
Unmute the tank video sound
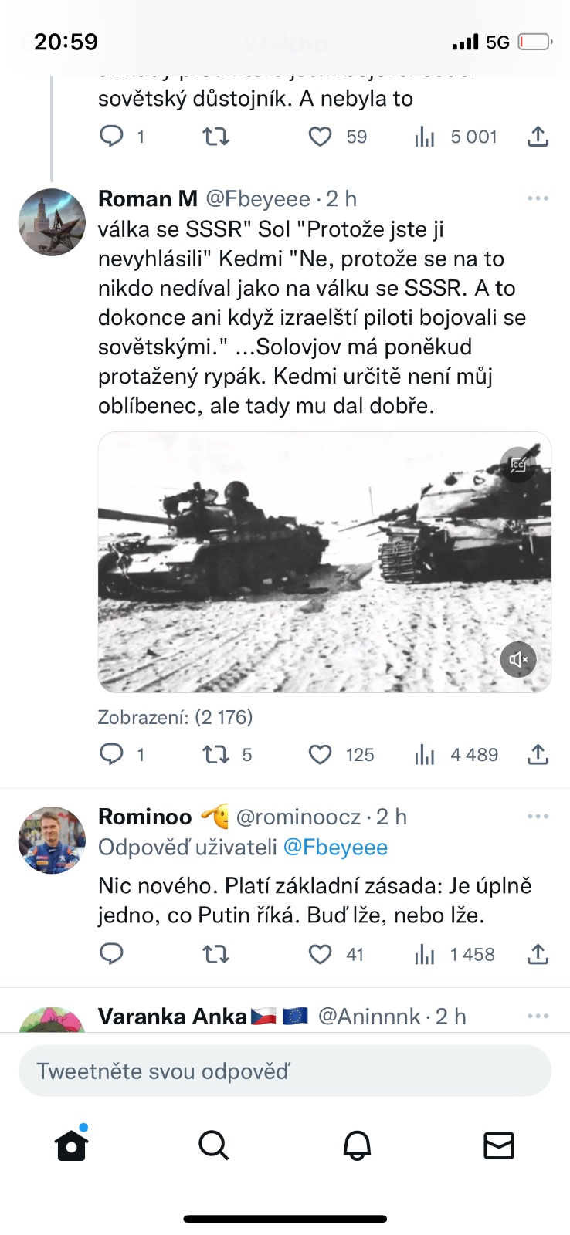pyautogui.click(x=518, y=659)
